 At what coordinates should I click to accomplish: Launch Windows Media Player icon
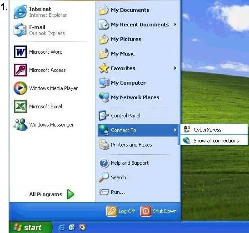coord(20,88)
